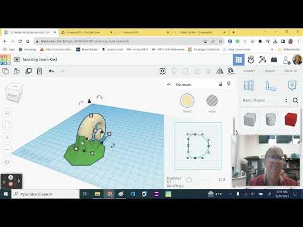This screenshot has width=303, height=227.
Task: Open a new browser tab
Action: pyautogui.click(x=233, y=32)
